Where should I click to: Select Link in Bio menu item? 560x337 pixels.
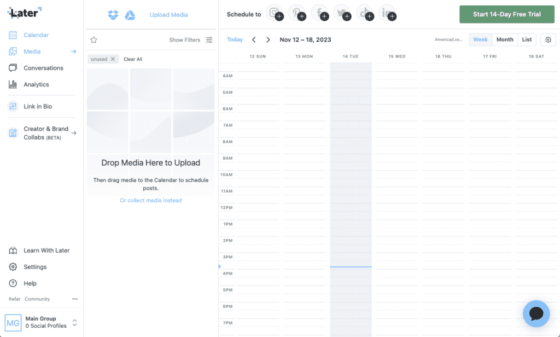click(38, 107)
